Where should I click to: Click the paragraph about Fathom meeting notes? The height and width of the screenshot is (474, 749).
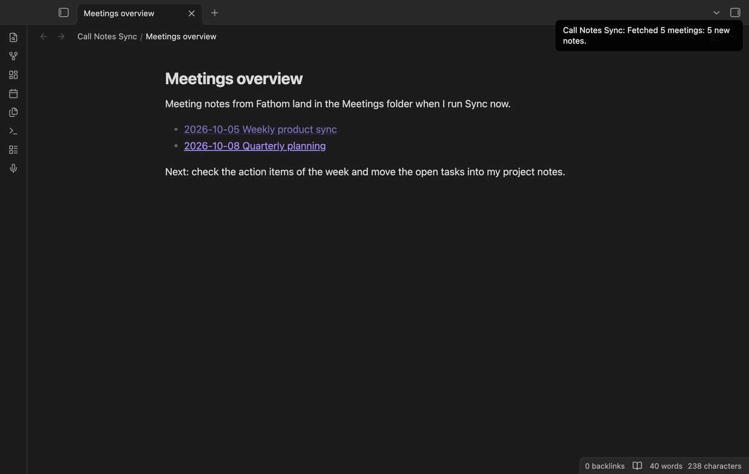click(338, 104)
